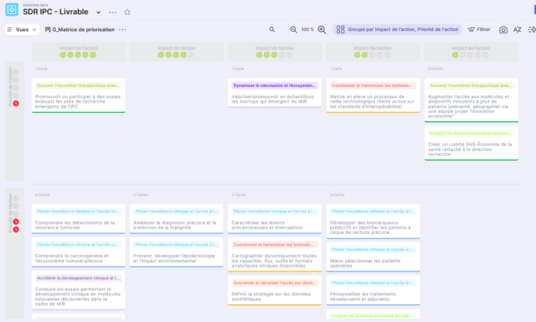Open card Créer un comité SHS-Économie de la santé
This screenshot has height=322, width=536.
click(x=471, y=149)
